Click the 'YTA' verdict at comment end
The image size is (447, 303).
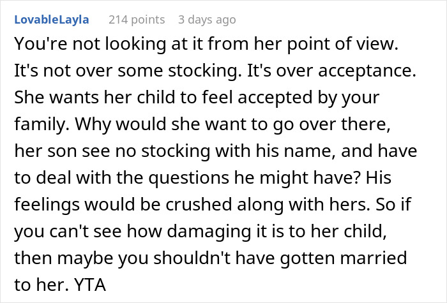click(90, 285)
